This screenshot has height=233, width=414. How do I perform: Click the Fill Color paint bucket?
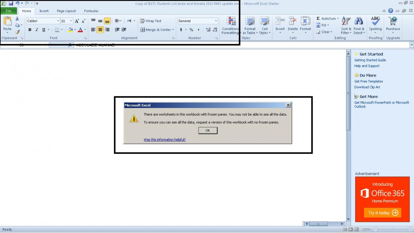tap(70, 30)
